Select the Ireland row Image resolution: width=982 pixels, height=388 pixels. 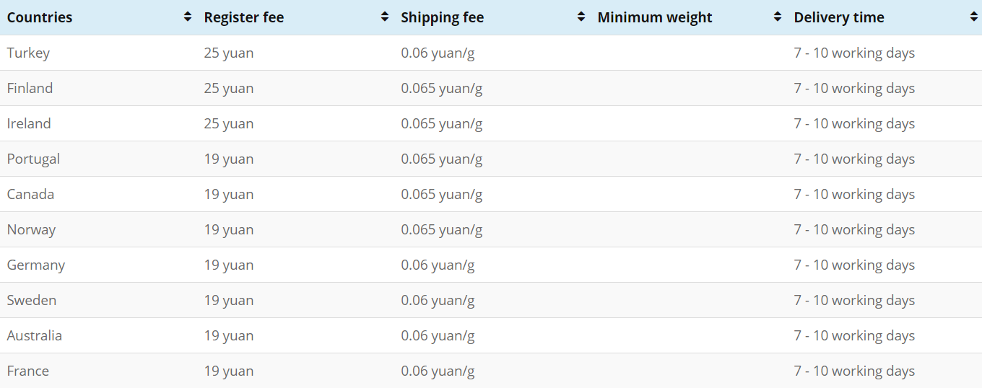click(x=491, y=123)
